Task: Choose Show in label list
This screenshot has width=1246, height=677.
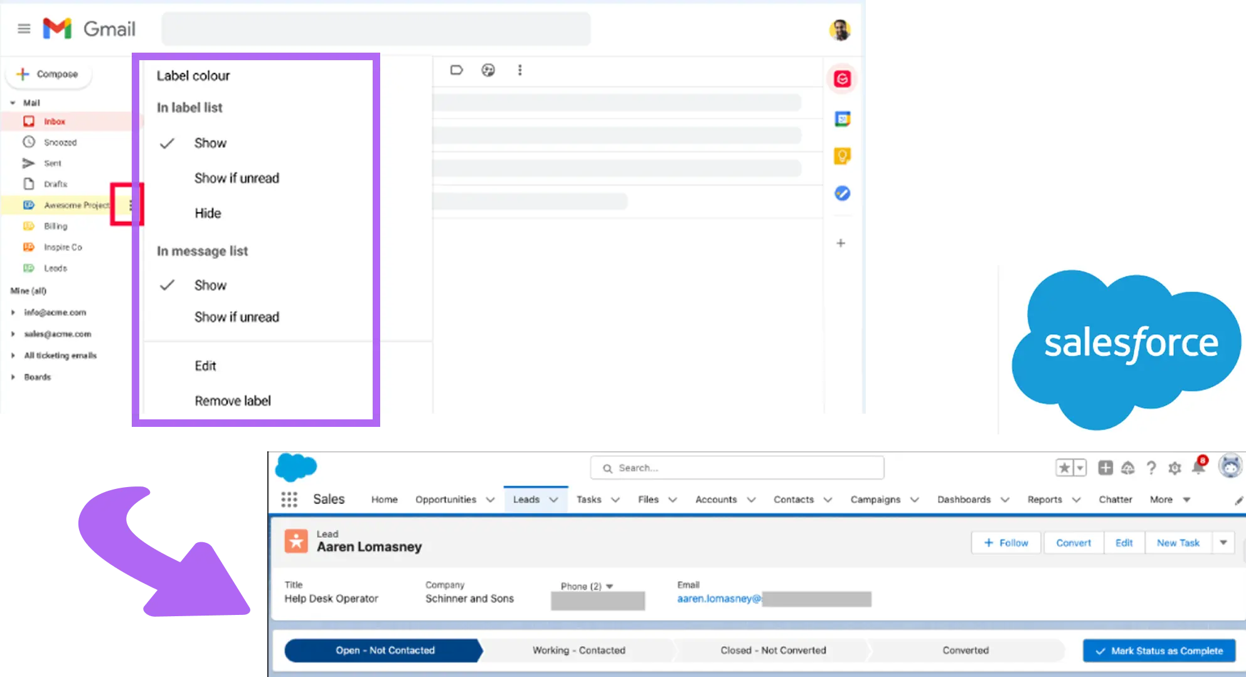Action: pyautogui.click(x=210, y=144)
